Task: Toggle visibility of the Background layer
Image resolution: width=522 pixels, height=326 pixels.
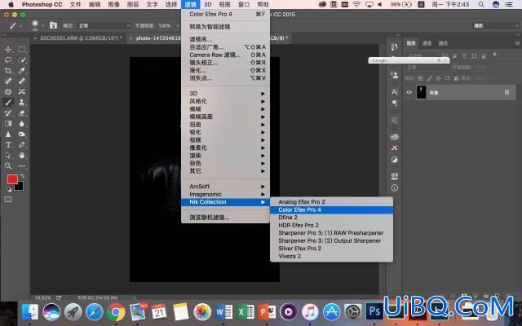Action: [x=409, y=92]
